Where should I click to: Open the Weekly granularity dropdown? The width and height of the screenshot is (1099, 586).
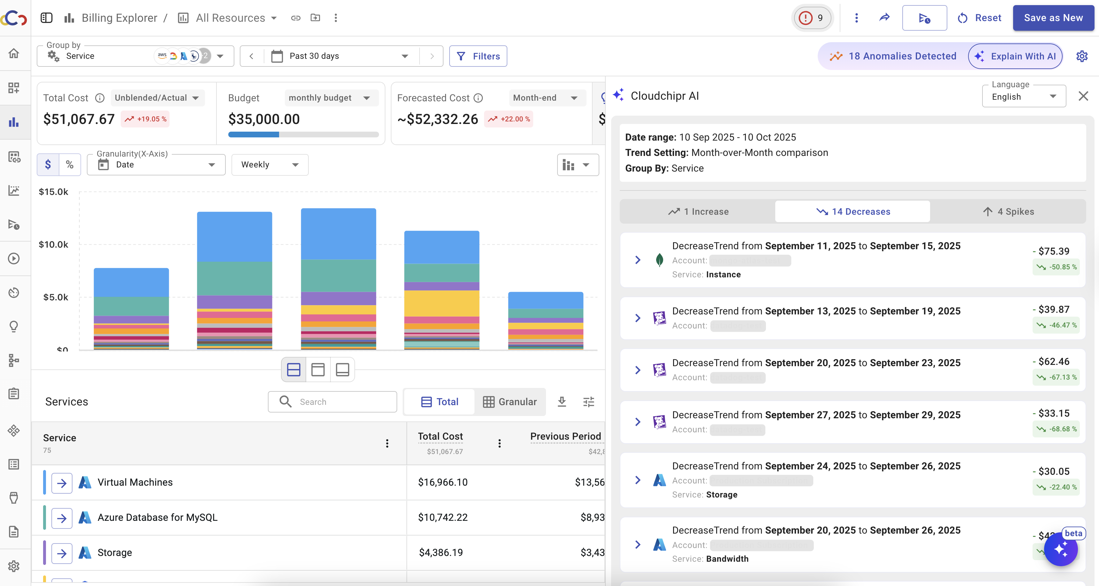[269, 165]
